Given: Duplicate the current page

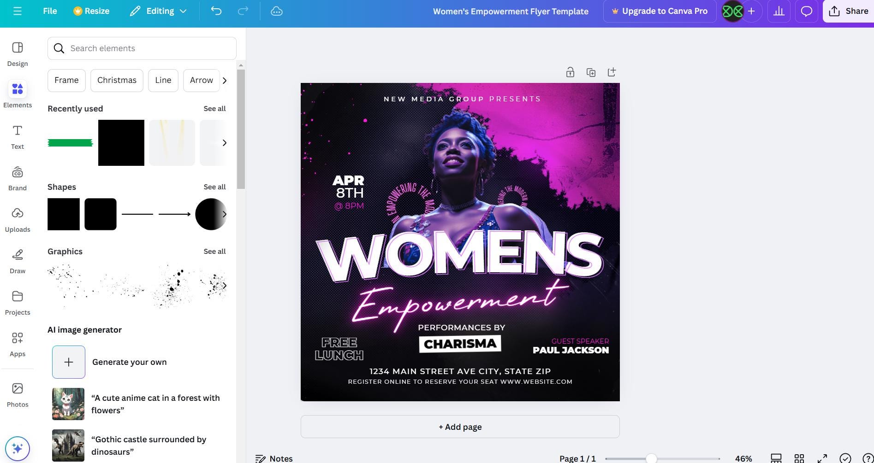Looking at the screenshot, I should pyautogui.click(x=591, y=72).
